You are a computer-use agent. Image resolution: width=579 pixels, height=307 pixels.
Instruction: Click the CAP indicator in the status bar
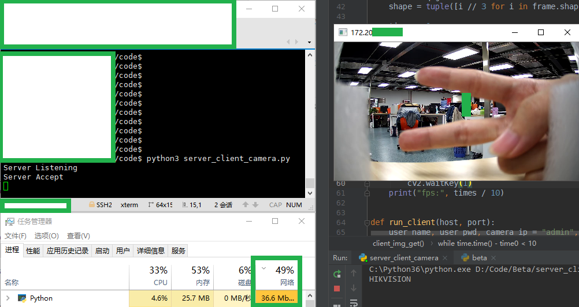[x=276, y=205]
